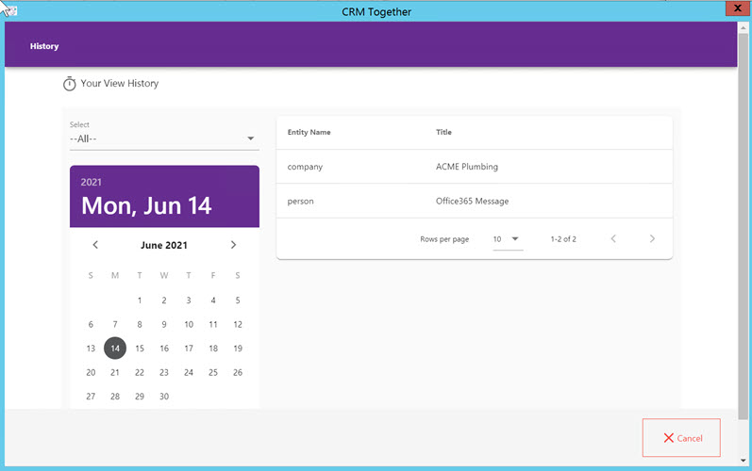752x471 pixels.
Task: Select June 12 in the calendar
Action: tap(238, 324)
